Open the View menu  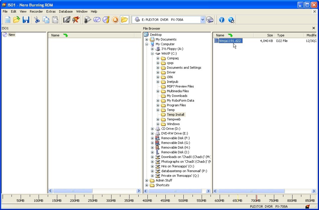[x=23, y=11]
